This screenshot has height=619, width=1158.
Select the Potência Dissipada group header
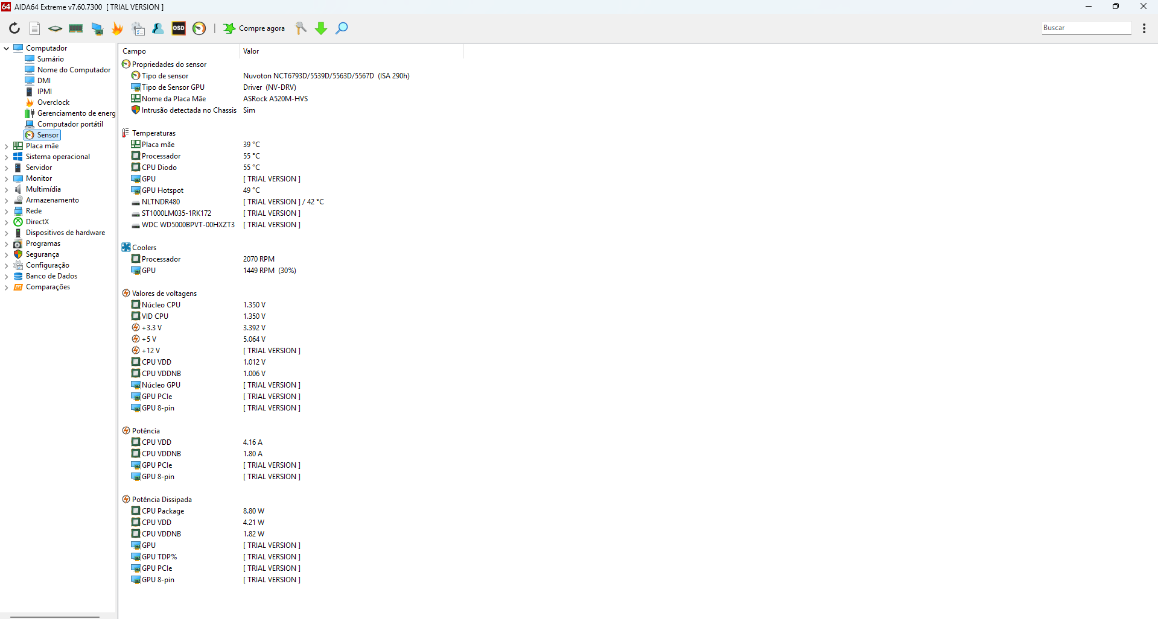[157, 500]
